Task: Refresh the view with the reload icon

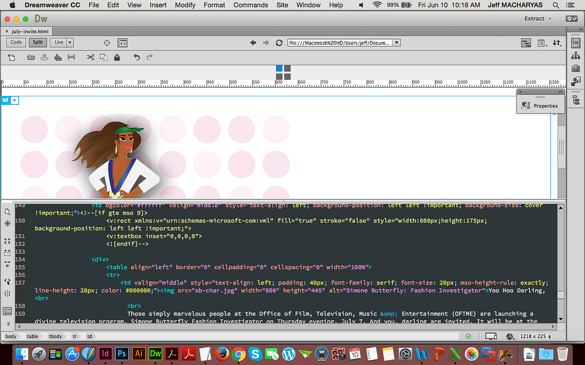Action: 279,43
